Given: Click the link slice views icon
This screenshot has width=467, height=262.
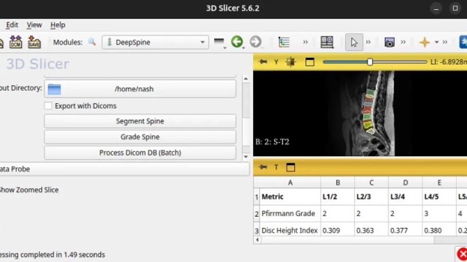Looking at the screenshot, I should [291, 62].
